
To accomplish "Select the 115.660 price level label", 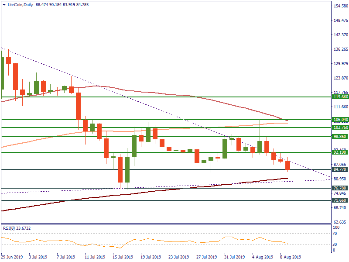I will click(340, 97).
